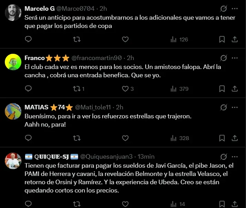Open more options on Marcelo G's tweet
The height and width of the screenshot is (208, 246).
235,8
